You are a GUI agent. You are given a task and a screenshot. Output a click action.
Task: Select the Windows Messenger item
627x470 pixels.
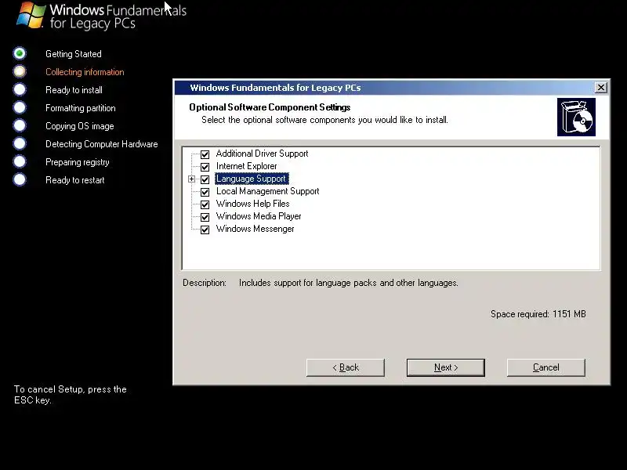point(256,229)
